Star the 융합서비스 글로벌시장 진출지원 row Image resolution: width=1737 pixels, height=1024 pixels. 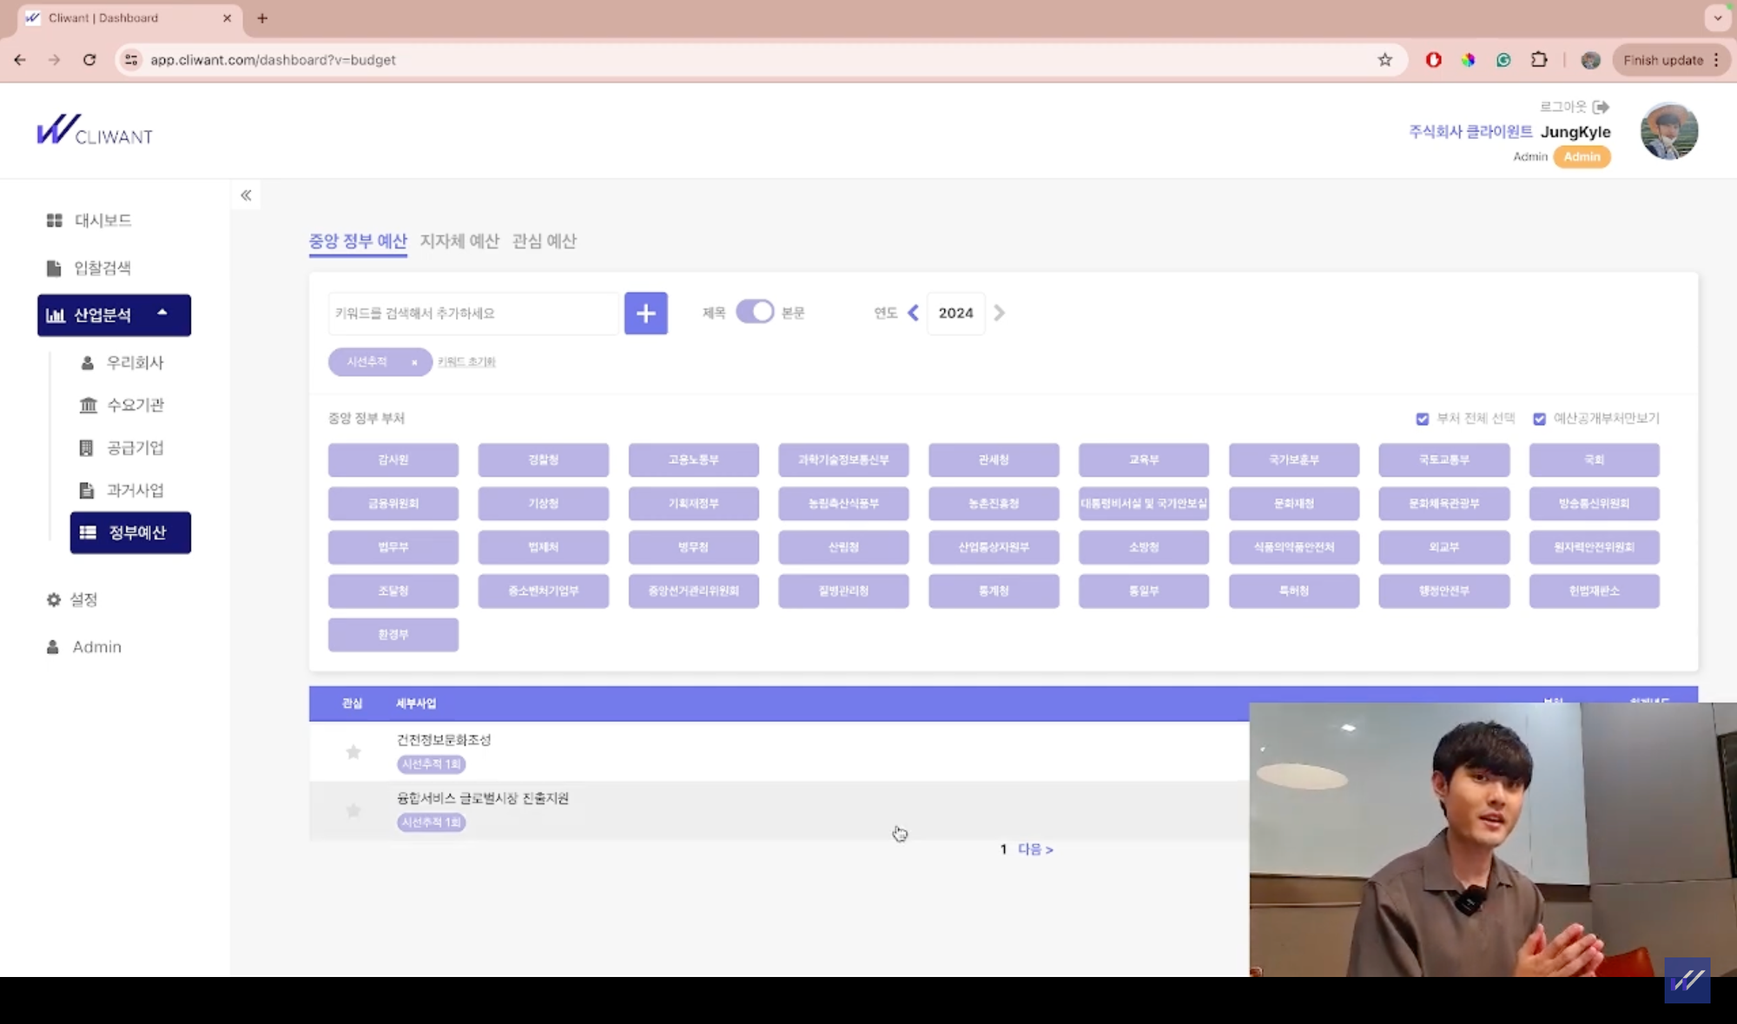[353, 810]
